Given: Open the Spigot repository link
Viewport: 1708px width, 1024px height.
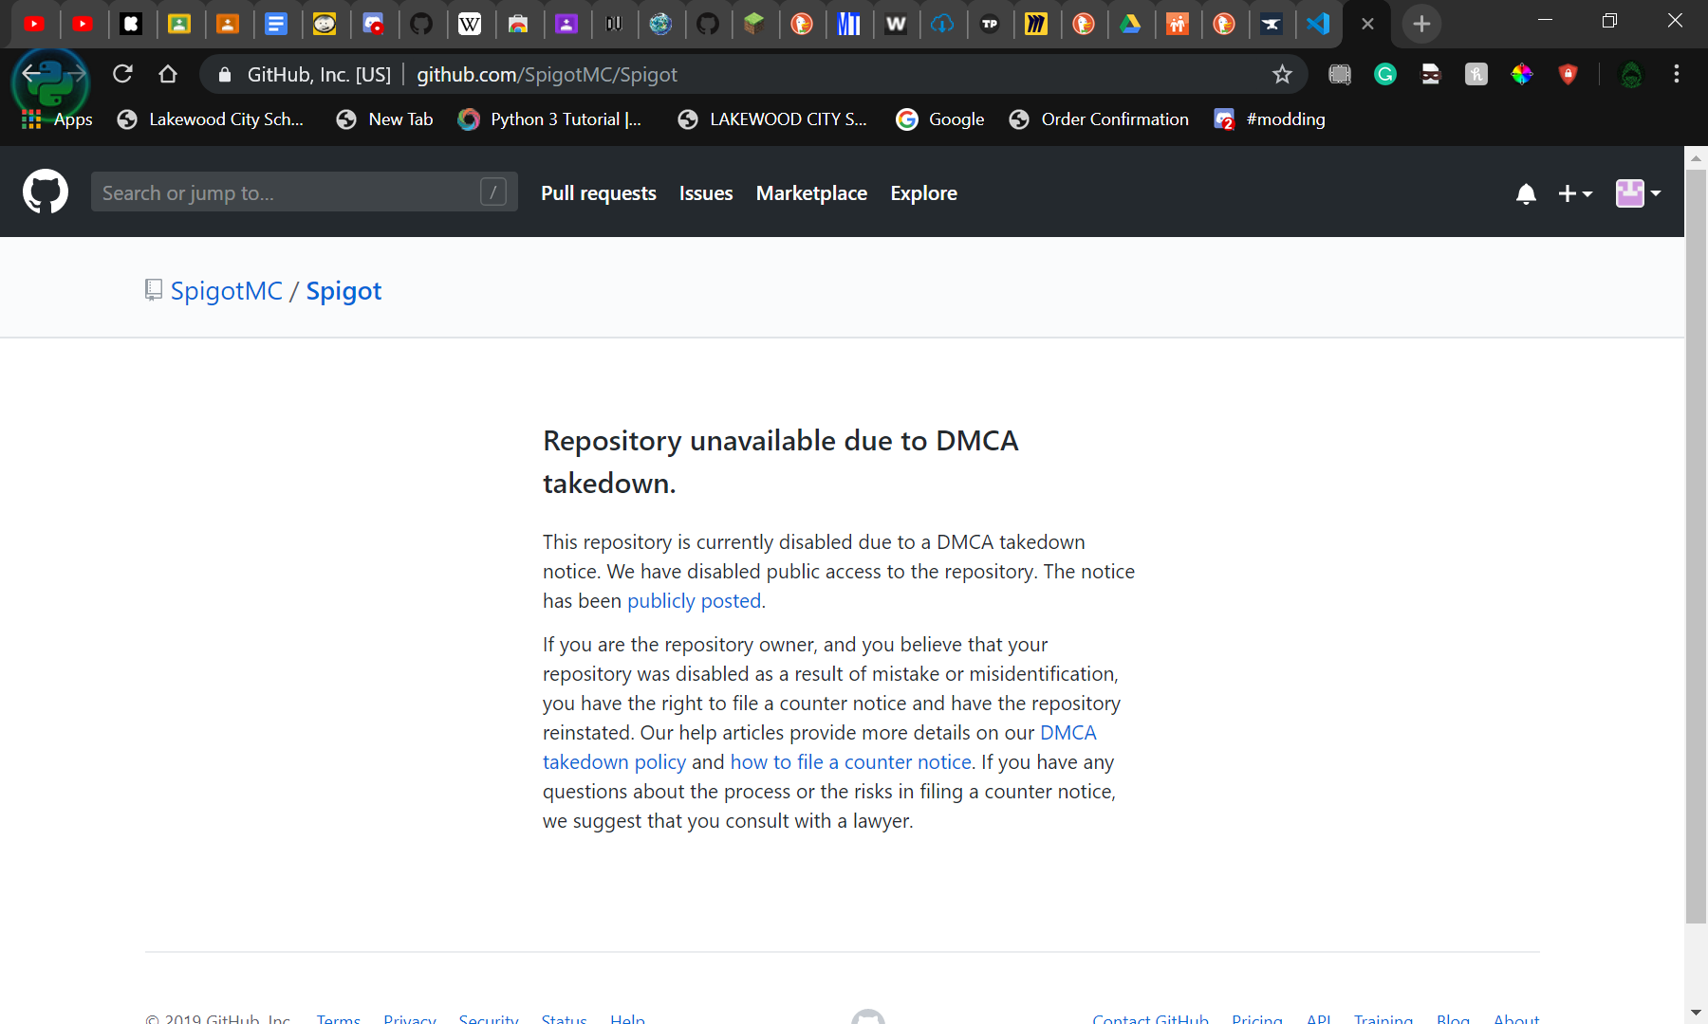Looking at the screenshot, I should [x=343, y=291].
